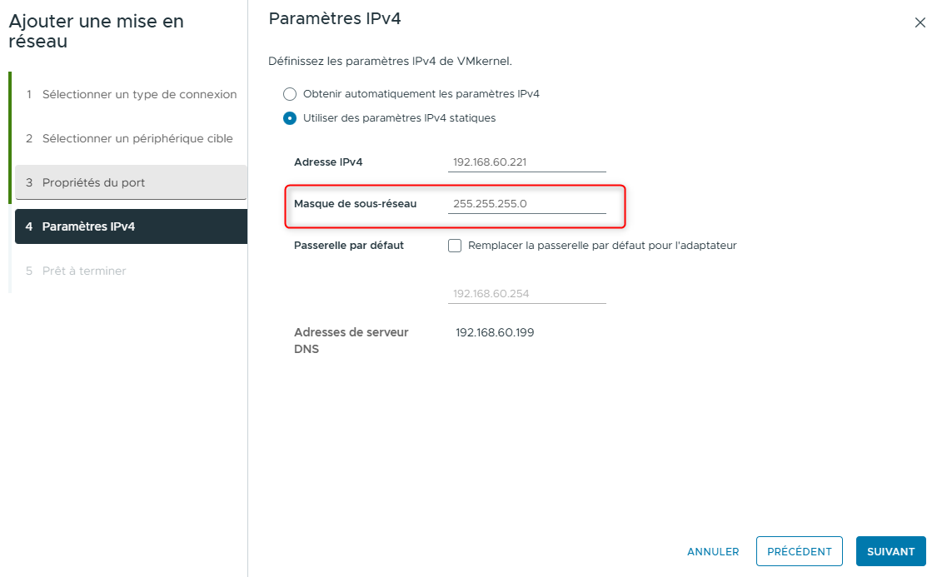This screenshot has height=577, width=937.
Task: Click the Passerelle par défaut label
Action: click(349, 246)
